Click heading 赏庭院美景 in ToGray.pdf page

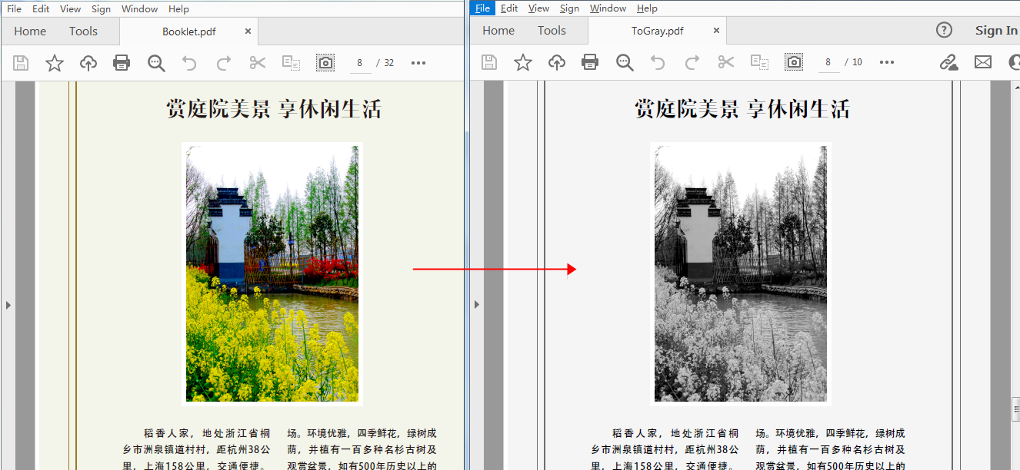tap(687, 109)
